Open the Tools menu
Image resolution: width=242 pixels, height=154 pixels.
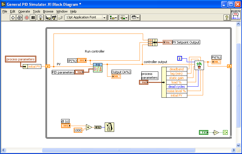(x=37, y=11)
